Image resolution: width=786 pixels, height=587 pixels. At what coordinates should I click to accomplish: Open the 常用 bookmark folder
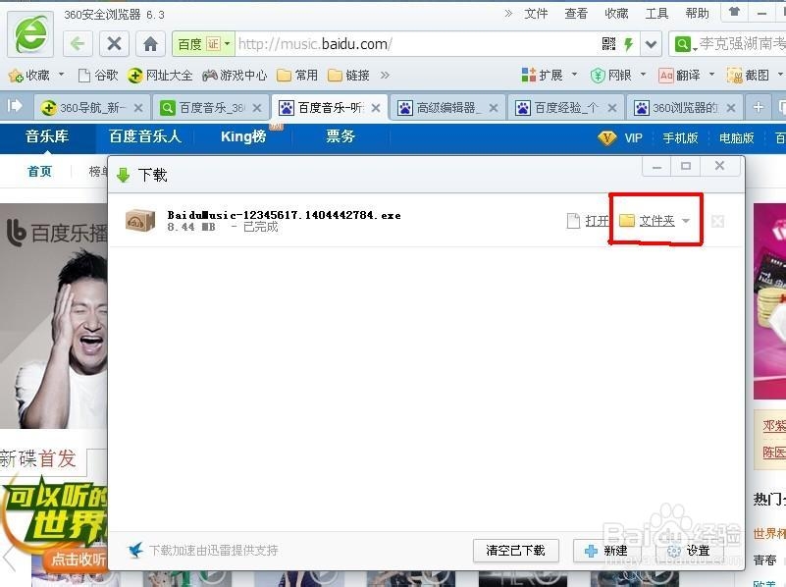(297, 76)
